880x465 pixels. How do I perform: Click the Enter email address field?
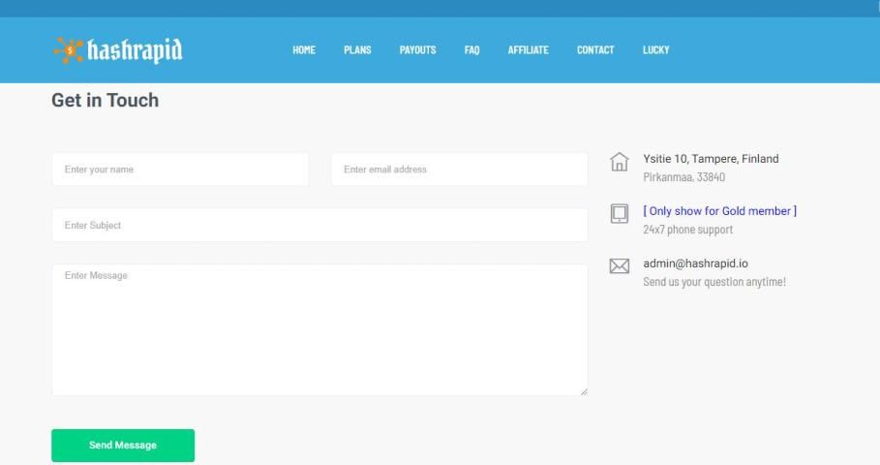point(459,170)
